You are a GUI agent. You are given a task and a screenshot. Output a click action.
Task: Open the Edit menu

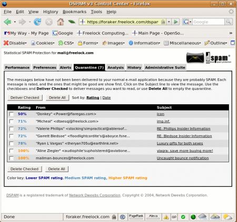coord(20,12)
